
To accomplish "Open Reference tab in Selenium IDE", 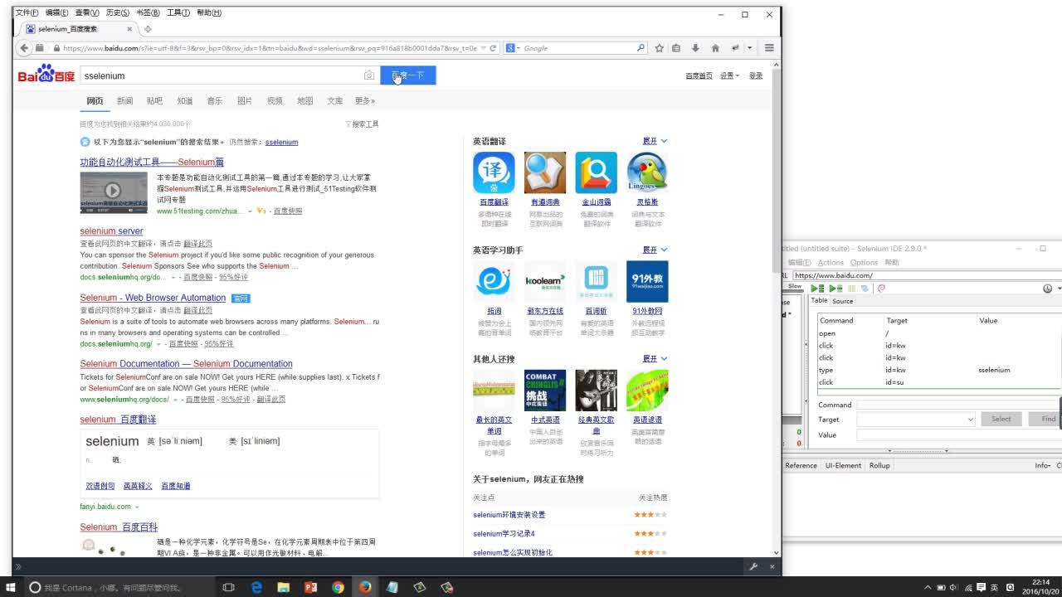I will 801,465.
